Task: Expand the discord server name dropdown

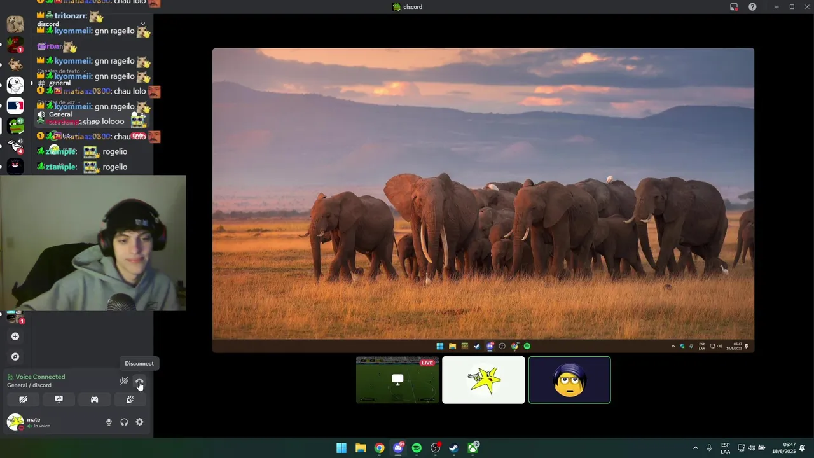Action: [142, 24]
